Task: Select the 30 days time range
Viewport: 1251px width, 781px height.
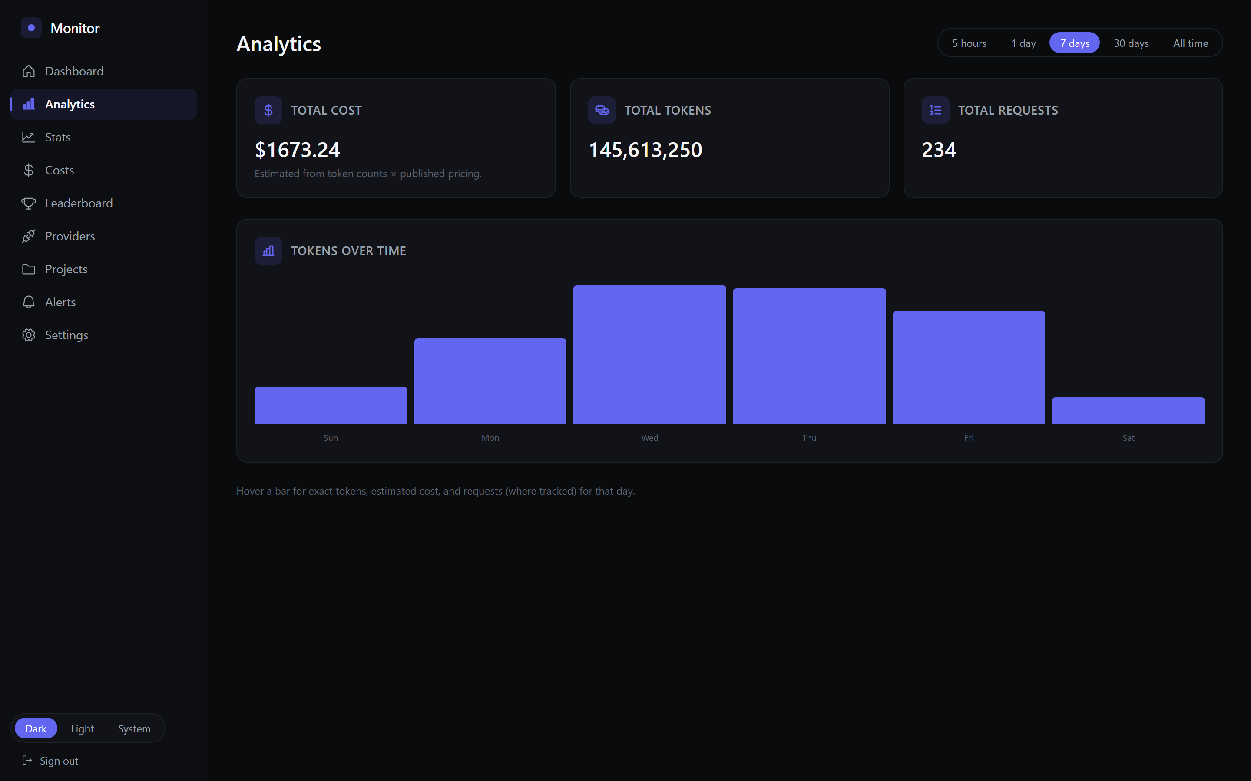Action: tap(1131, 43)
